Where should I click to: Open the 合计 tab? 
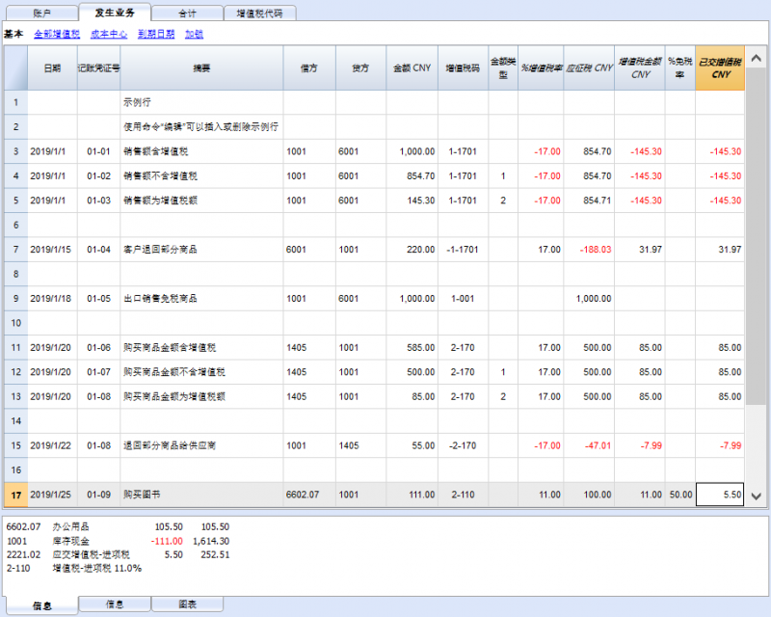[187, 13]
